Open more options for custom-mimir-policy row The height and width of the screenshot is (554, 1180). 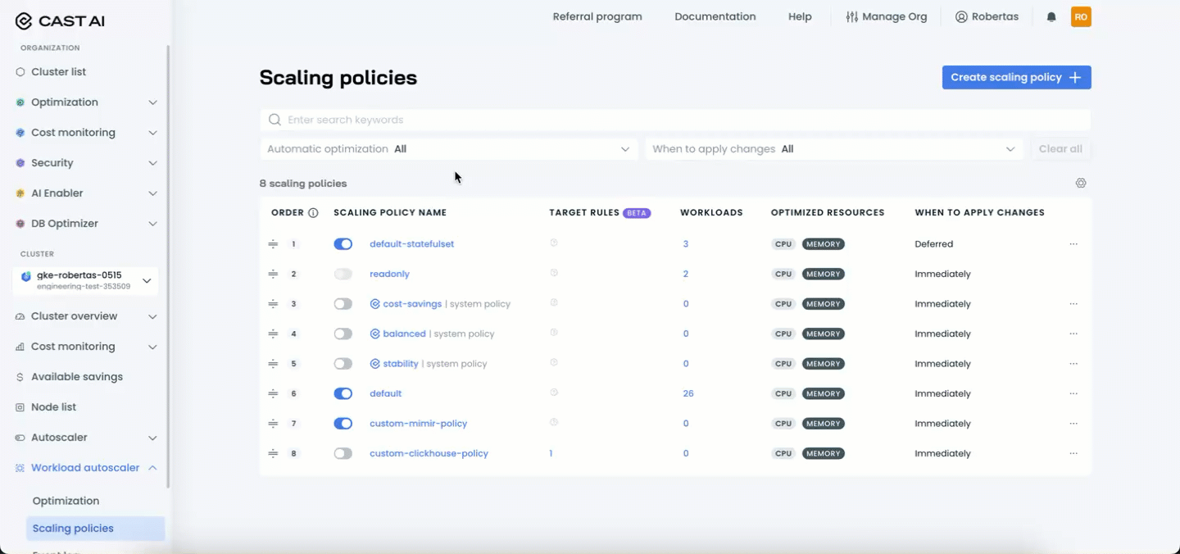pyautogui.click(x=1073, y=424)
